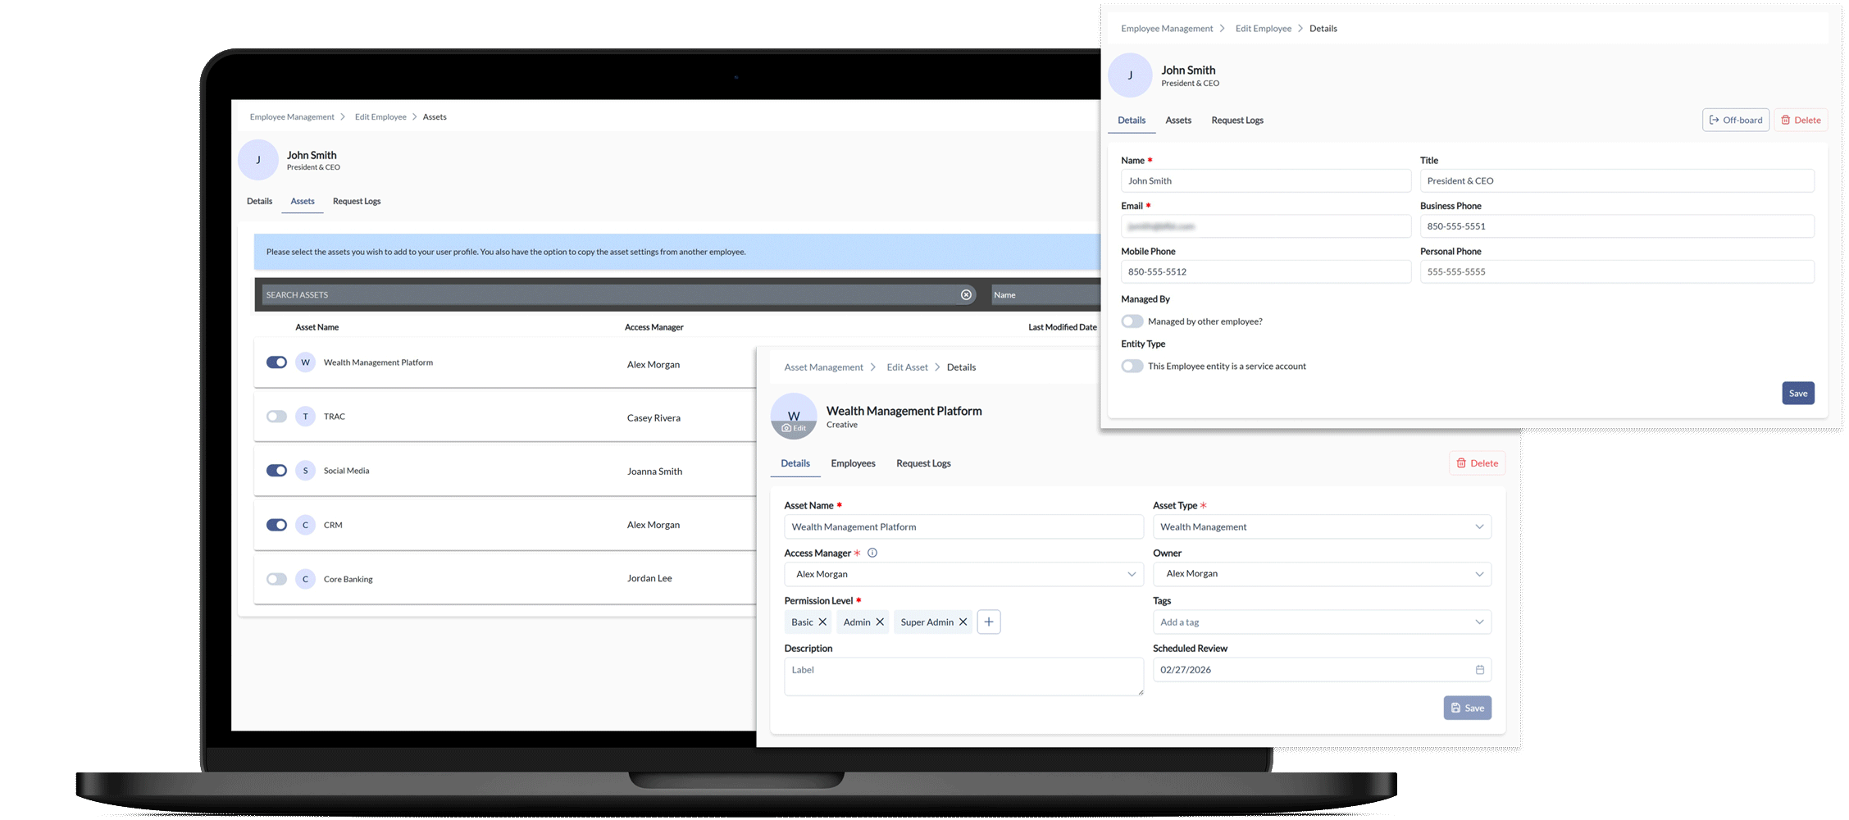Clear the Search Assets field icon
This screenshot has height=820, width=1849.
coord(966,294)
